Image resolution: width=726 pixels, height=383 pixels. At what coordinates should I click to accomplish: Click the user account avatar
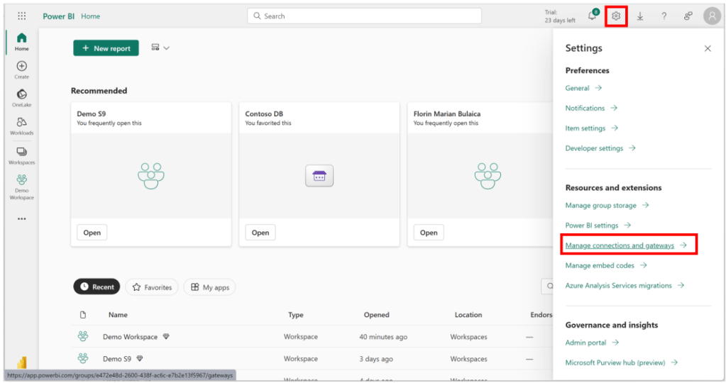(x=711, y=16)
